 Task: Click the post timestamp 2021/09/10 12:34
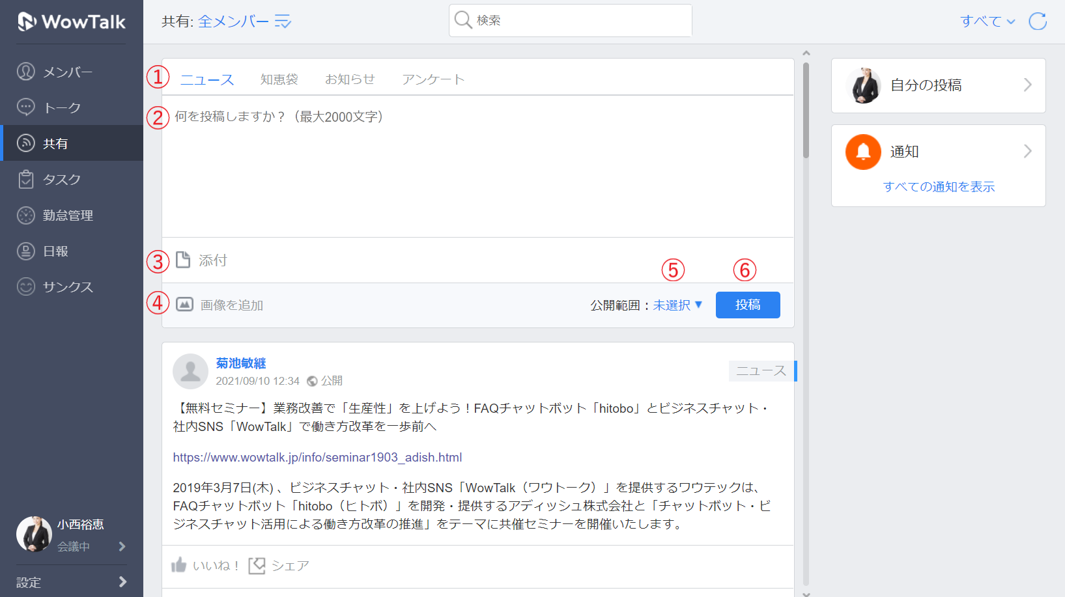tap(257, 381)
